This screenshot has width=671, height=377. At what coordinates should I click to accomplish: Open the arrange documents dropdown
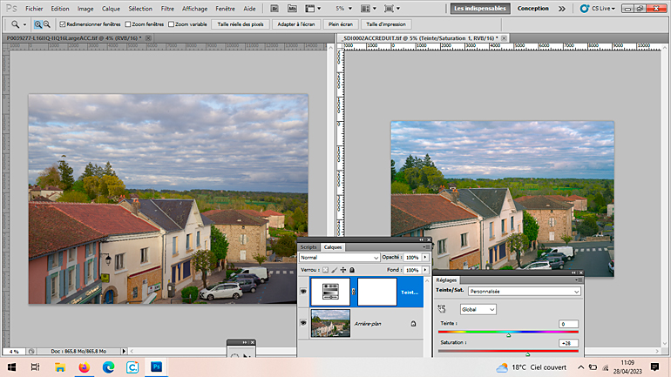point(369,9)
